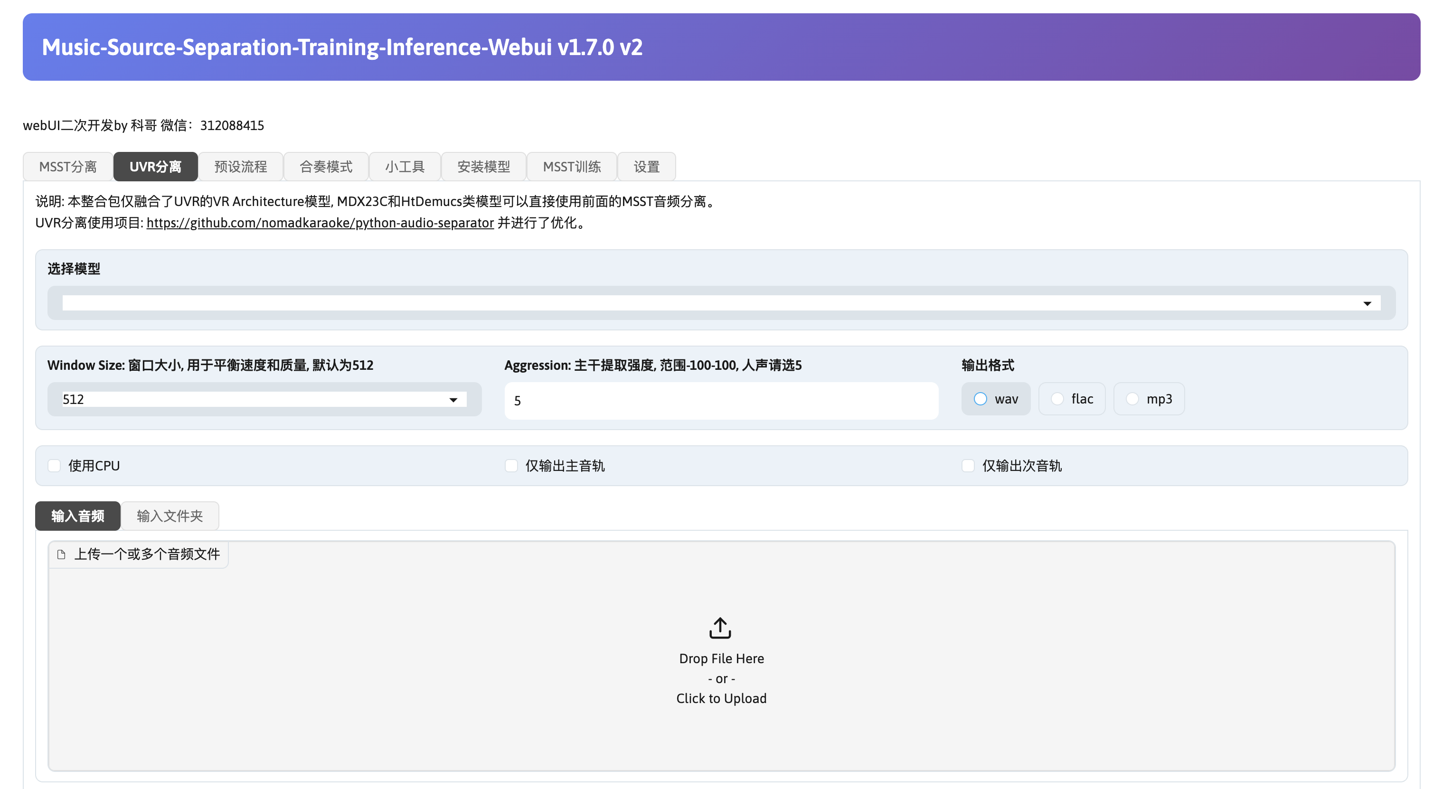
Task: Enable the 使用CPU checkbox
Action: [54, 466]
